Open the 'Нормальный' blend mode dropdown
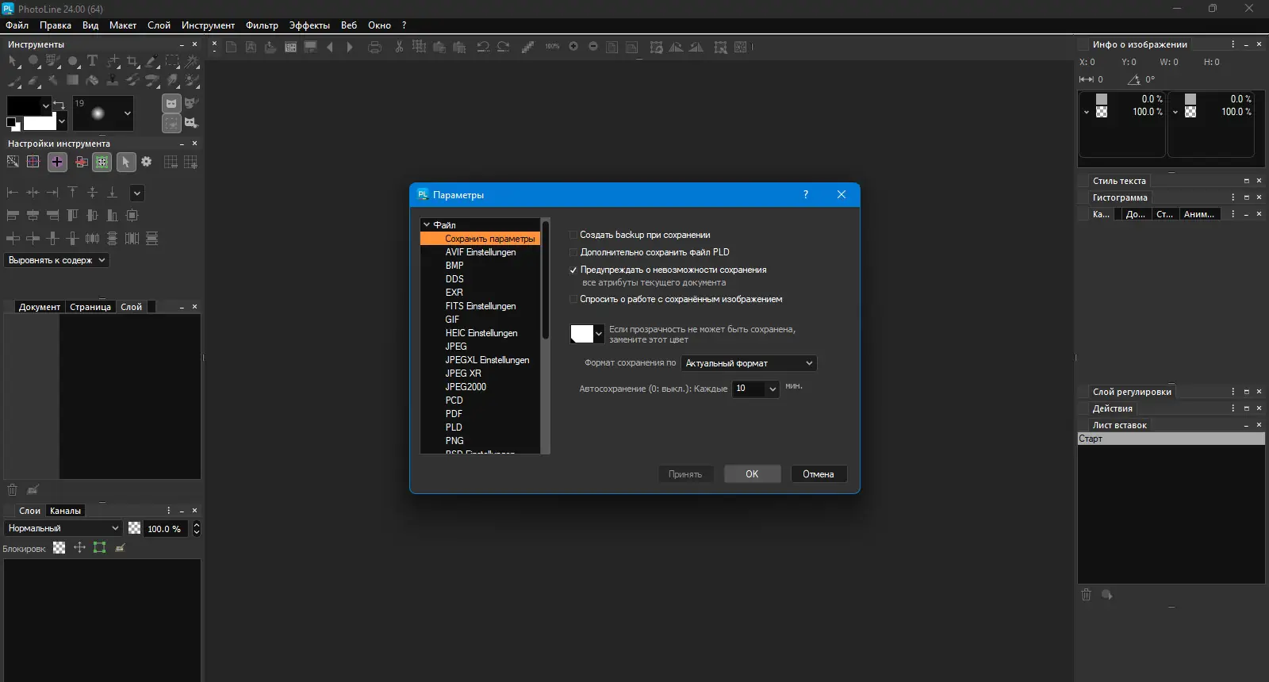Viewport: 1269px width, 682px height. [63, 528]
